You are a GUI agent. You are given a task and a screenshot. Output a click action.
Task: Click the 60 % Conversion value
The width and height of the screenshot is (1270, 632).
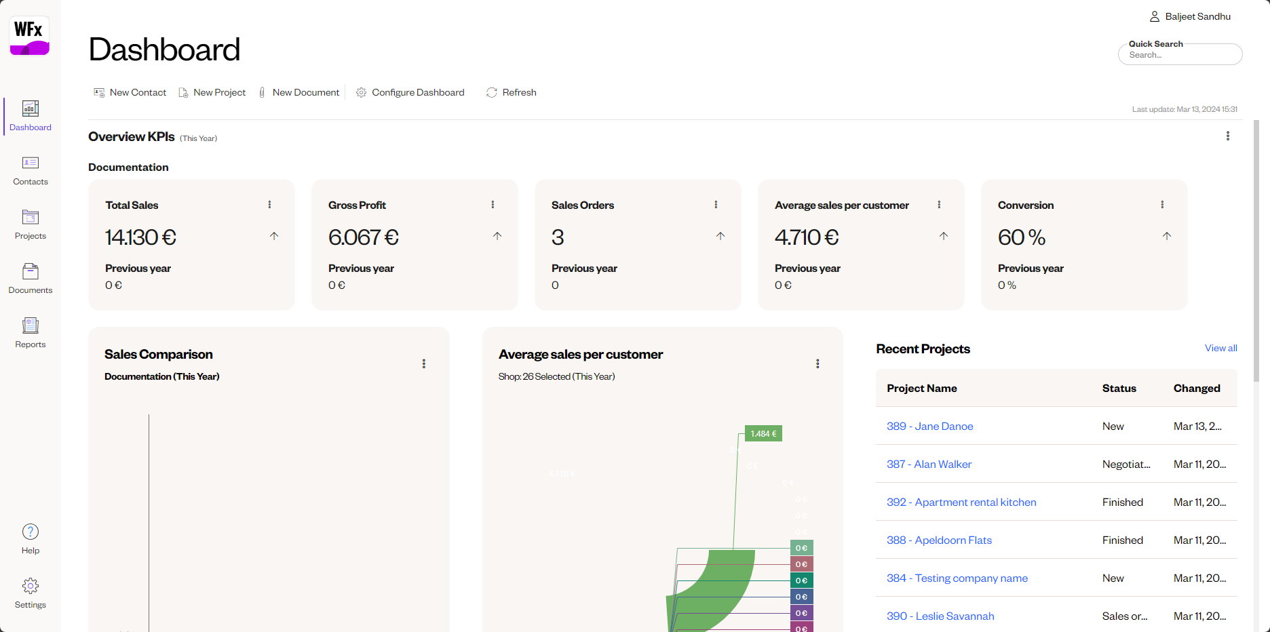pos(1022,237)
